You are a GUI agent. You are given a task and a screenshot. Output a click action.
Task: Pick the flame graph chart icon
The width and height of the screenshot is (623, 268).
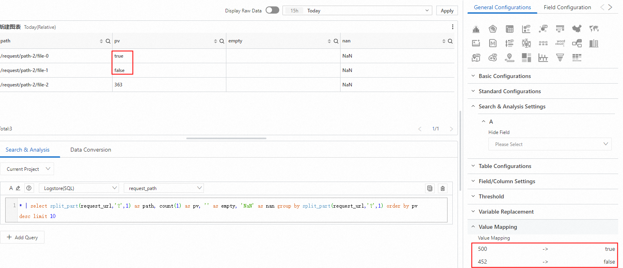(x=560, y=29)
